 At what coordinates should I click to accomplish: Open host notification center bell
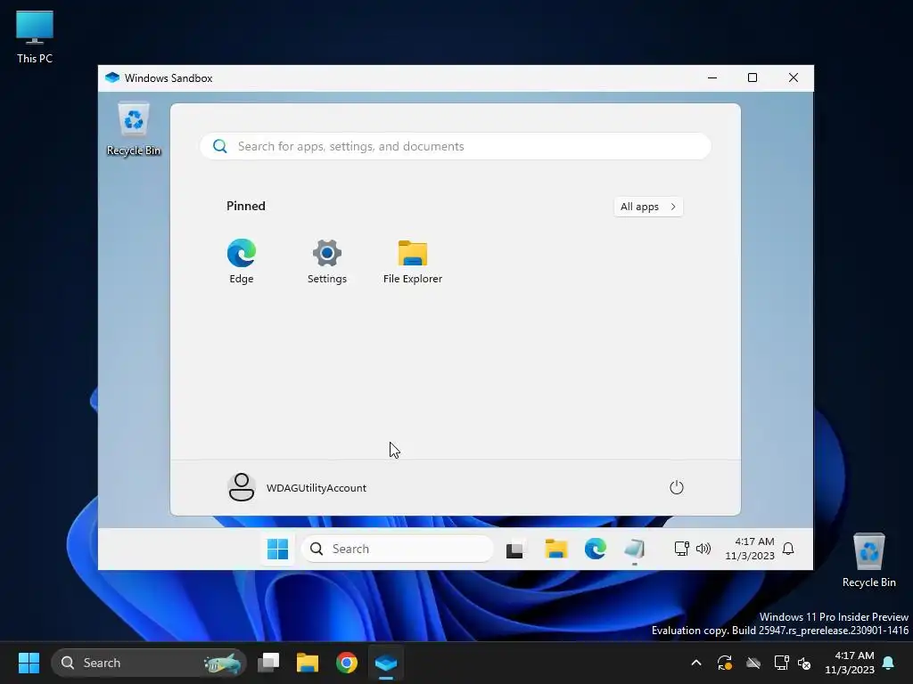(889, 663)
